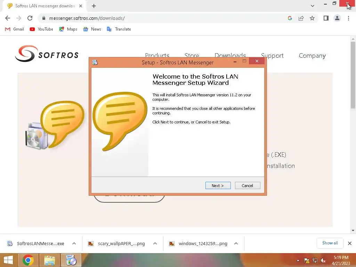Image resolution: width=356 pixels, height=267 pixels.
Task: Open SoftrosLANMesse....exe download
Action: click(36, 243)
